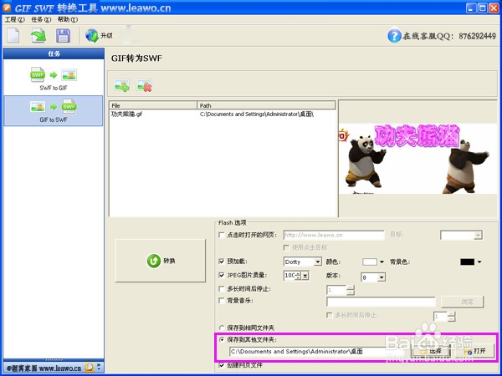Click the http://www.leawo.cn URL field
The image size is (502, 376).
(334, 235)
